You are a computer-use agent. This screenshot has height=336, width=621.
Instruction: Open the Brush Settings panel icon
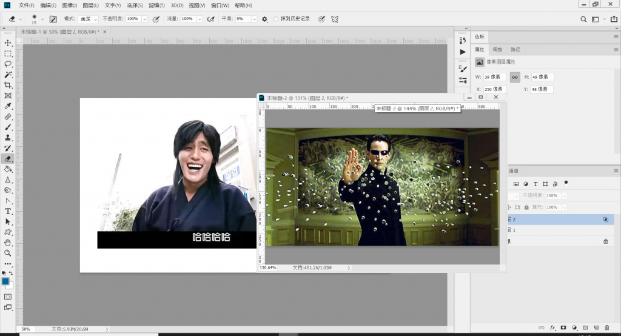click(x=463, y=69)
